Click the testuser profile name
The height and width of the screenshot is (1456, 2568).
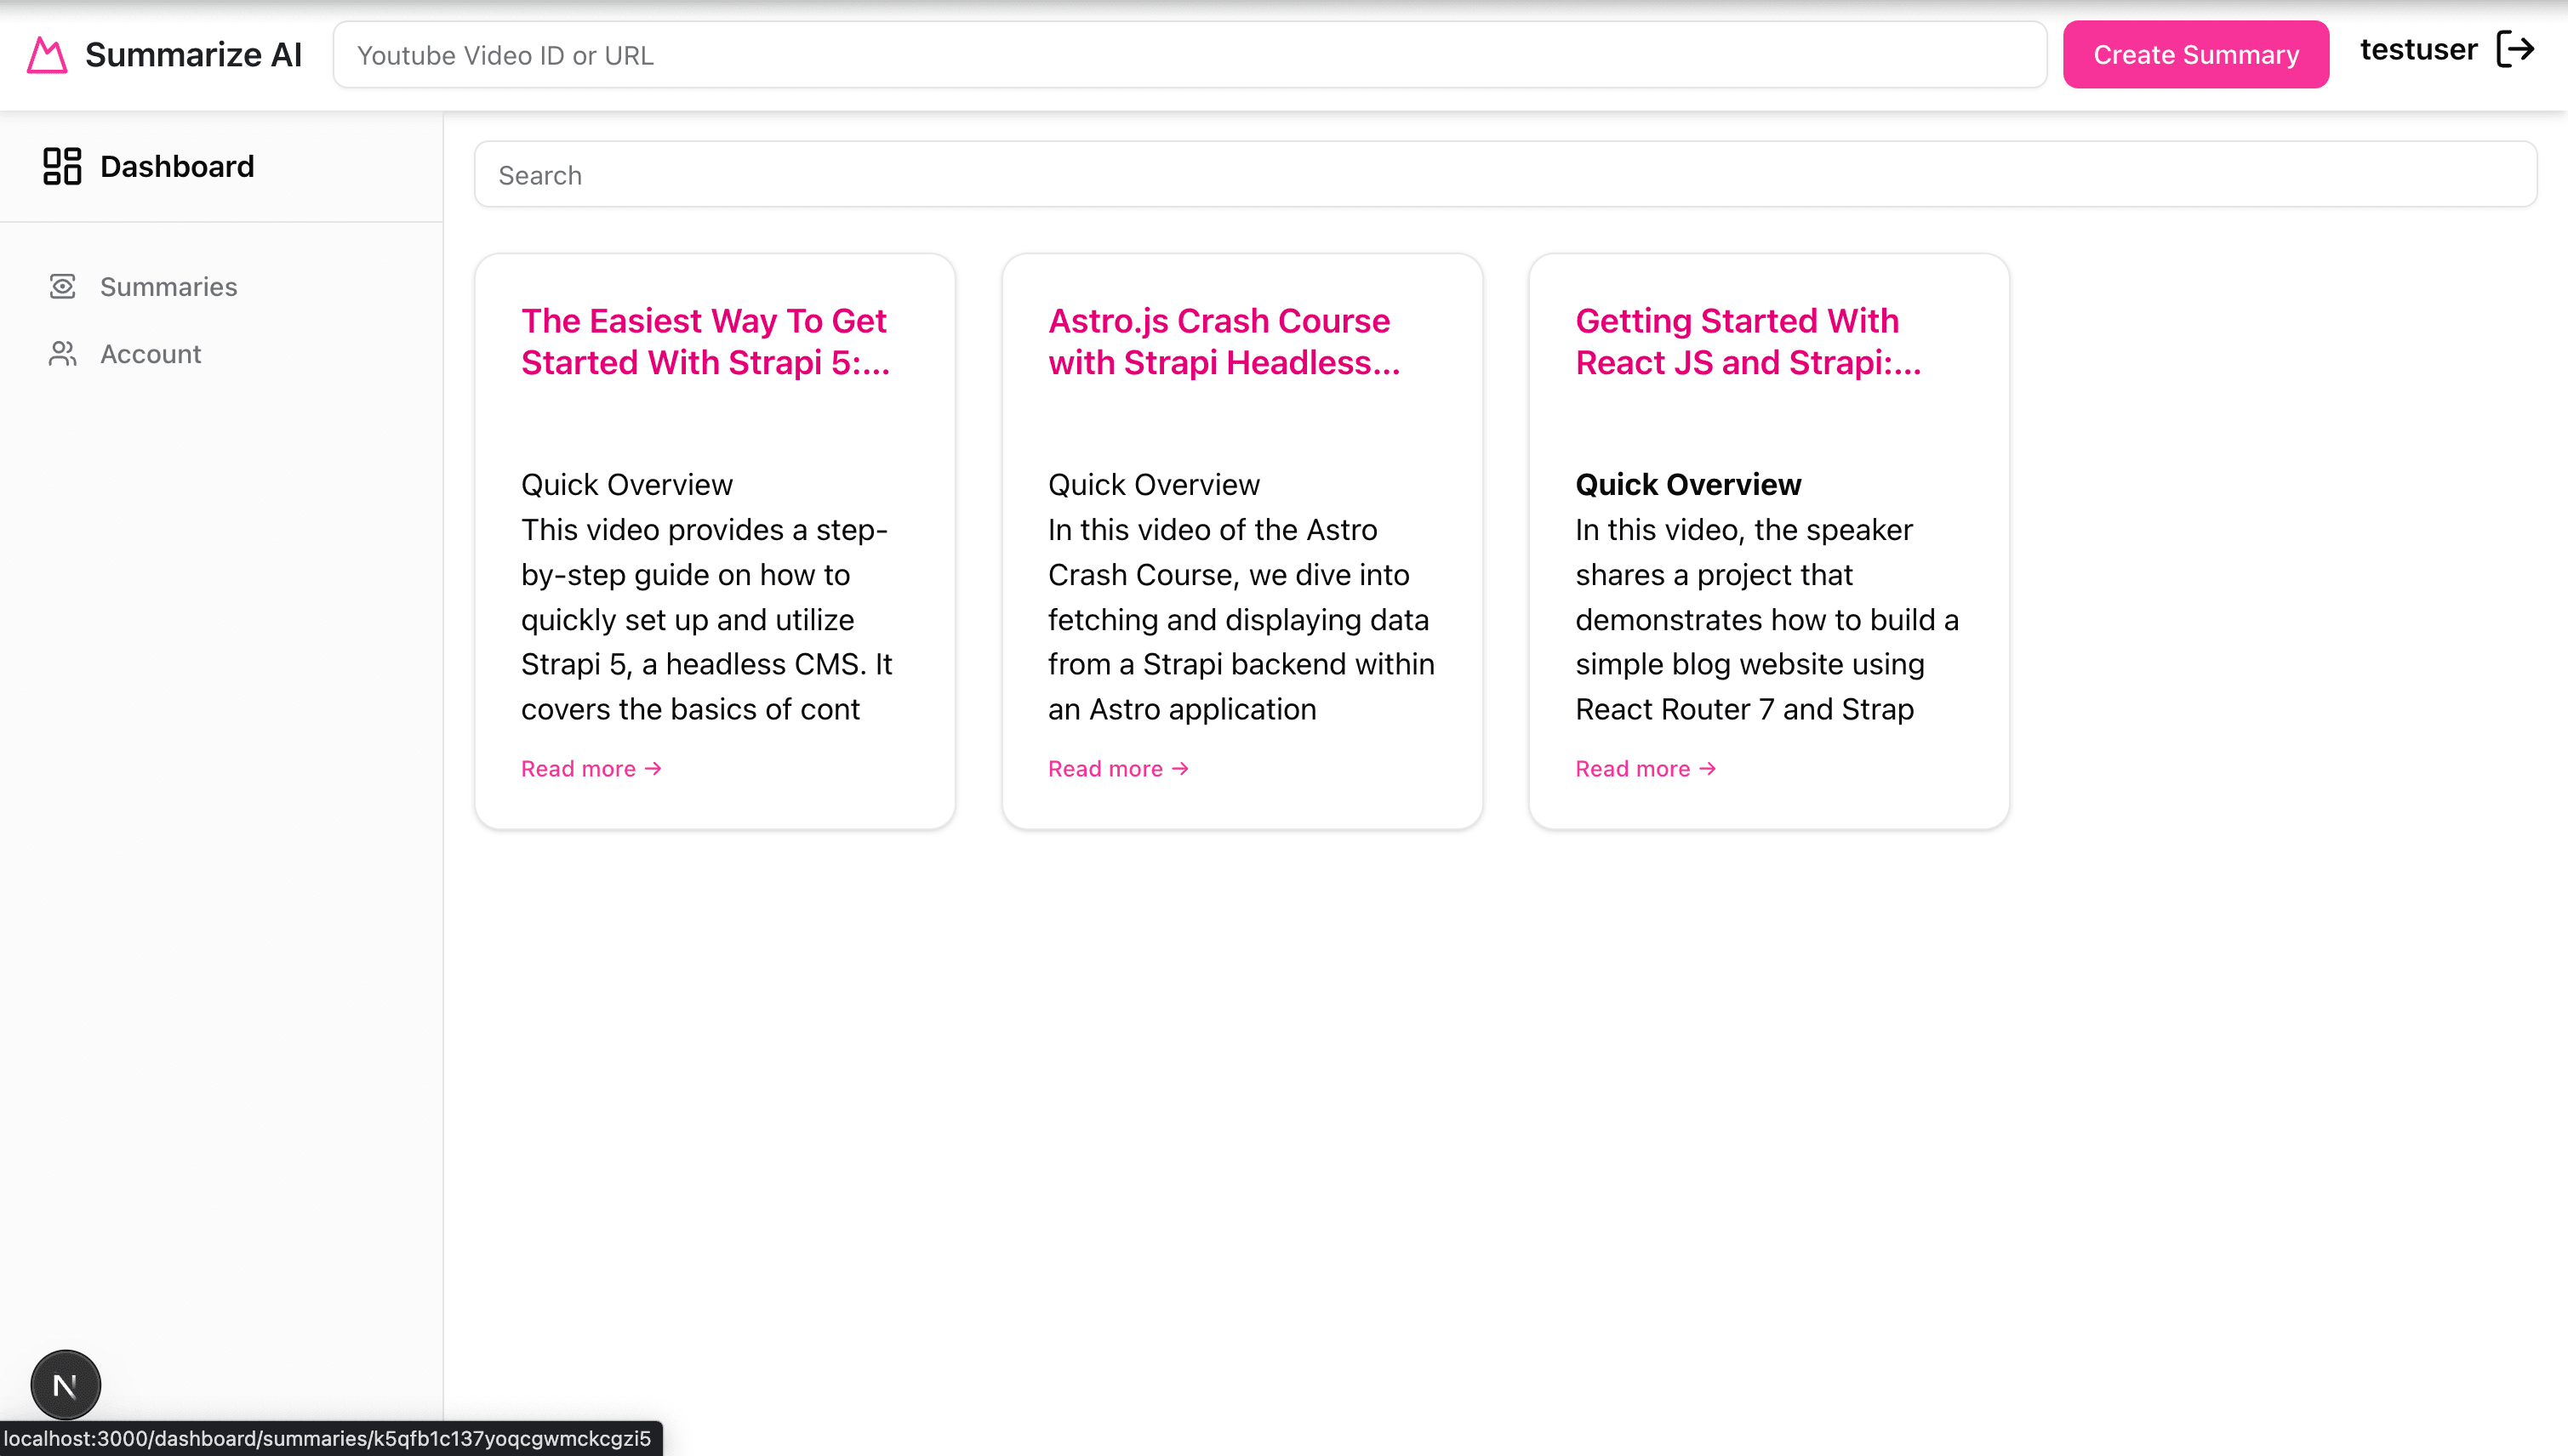(x=2418, y=49)
